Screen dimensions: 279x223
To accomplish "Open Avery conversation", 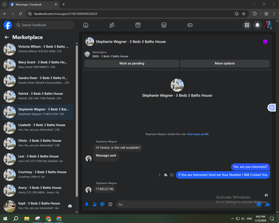I will point(37,191).
